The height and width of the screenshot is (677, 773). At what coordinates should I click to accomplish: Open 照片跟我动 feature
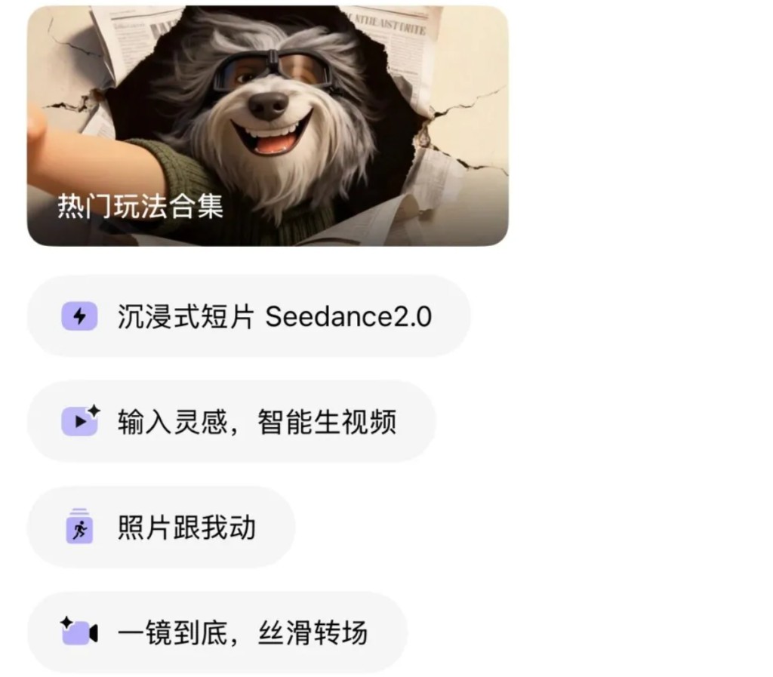point(162,527)
